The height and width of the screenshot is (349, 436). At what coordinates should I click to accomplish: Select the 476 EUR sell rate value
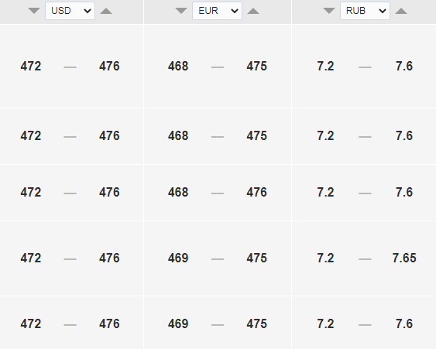(x=256, y=192)
